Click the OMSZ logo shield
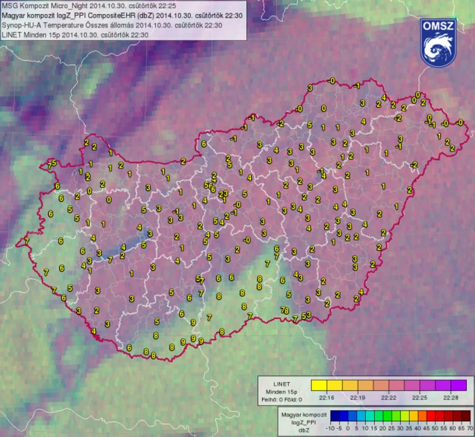The image size is (475, 437). coord(438,43)
